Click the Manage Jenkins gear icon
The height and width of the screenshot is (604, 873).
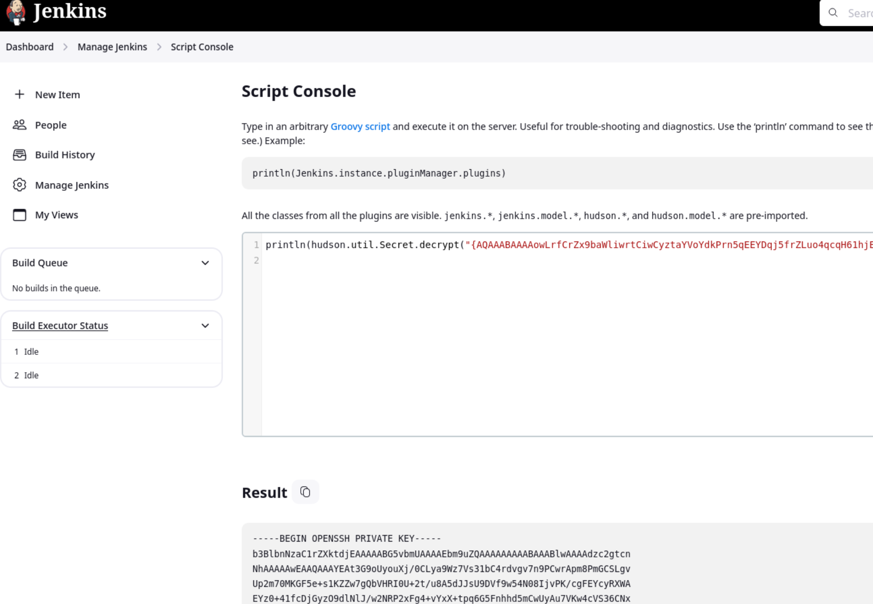[19, 185]
